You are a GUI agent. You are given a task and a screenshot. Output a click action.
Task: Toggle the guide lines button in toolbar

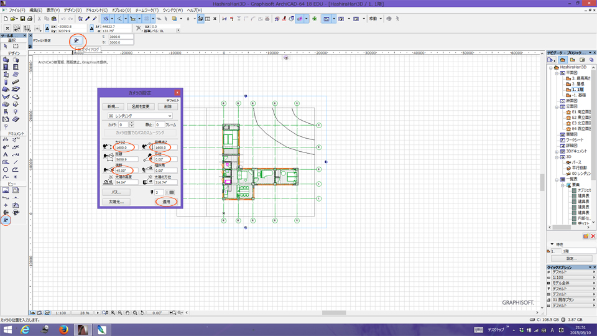106,19
